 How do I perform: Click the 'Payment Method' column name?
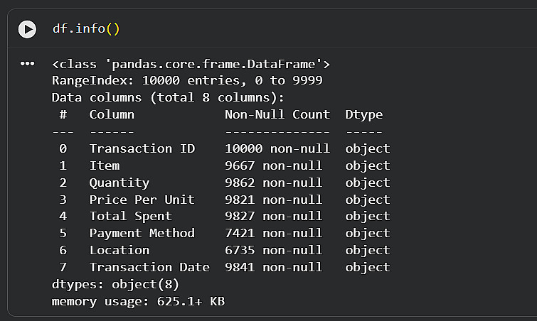(x=142, y=233)
